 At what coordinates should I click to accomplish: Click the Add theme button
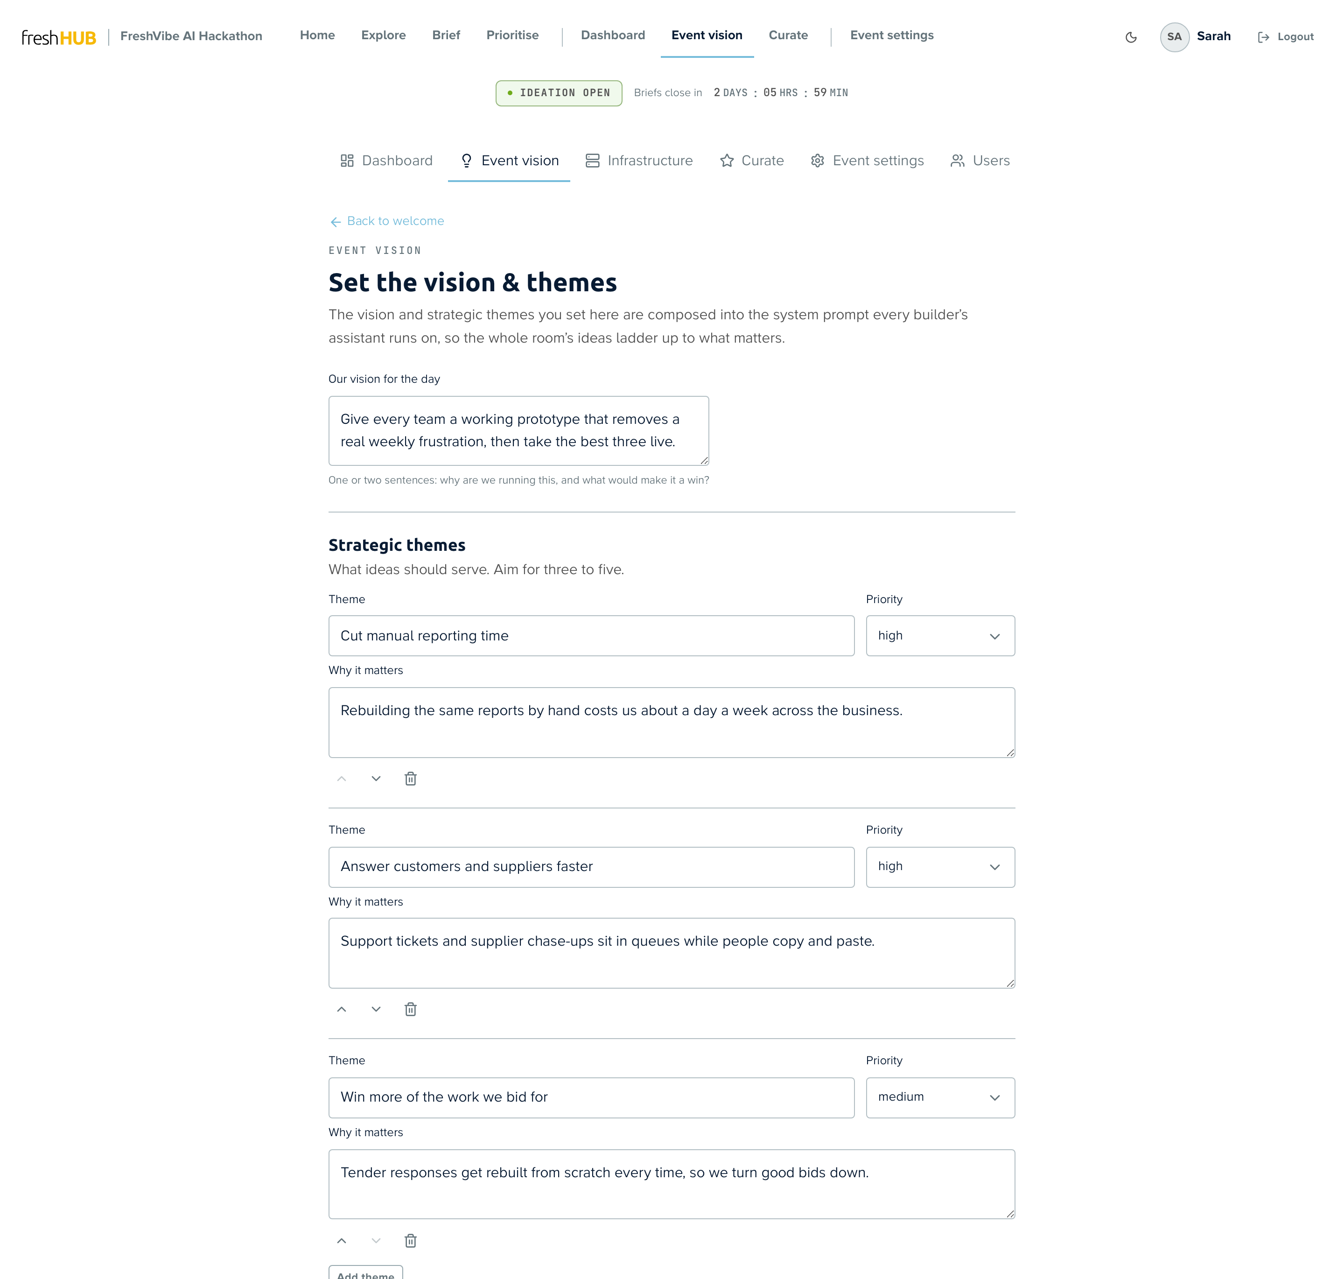pyautogui.click(x=366, y=1272)
